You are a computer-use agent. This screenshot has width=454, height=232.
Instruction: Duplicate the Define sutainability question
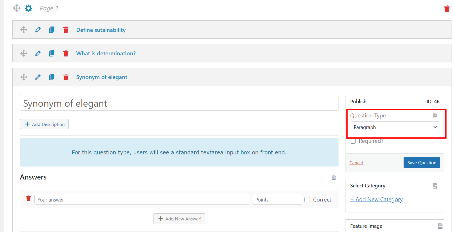52,30
